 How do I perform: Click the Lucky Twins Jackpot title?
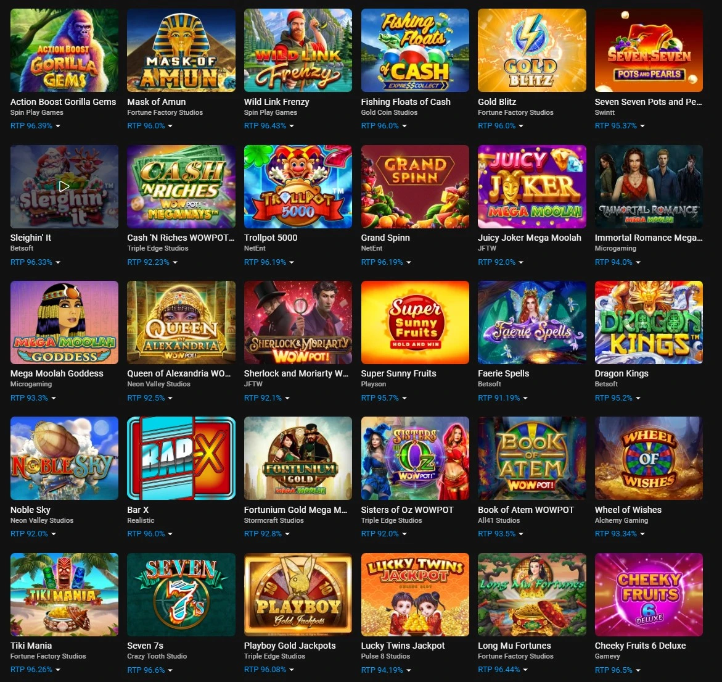point(403,646)
